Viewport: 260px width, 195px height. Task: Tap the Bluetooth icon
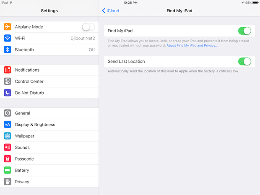8,49
